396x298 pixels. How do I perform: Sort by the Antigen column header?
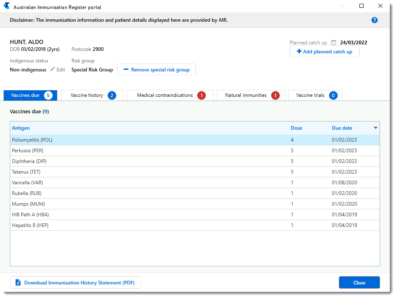point(21,128)
